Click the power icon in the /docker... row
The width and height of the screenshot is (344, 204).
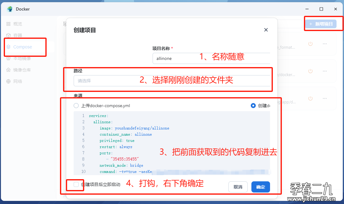tap(310, 71)
